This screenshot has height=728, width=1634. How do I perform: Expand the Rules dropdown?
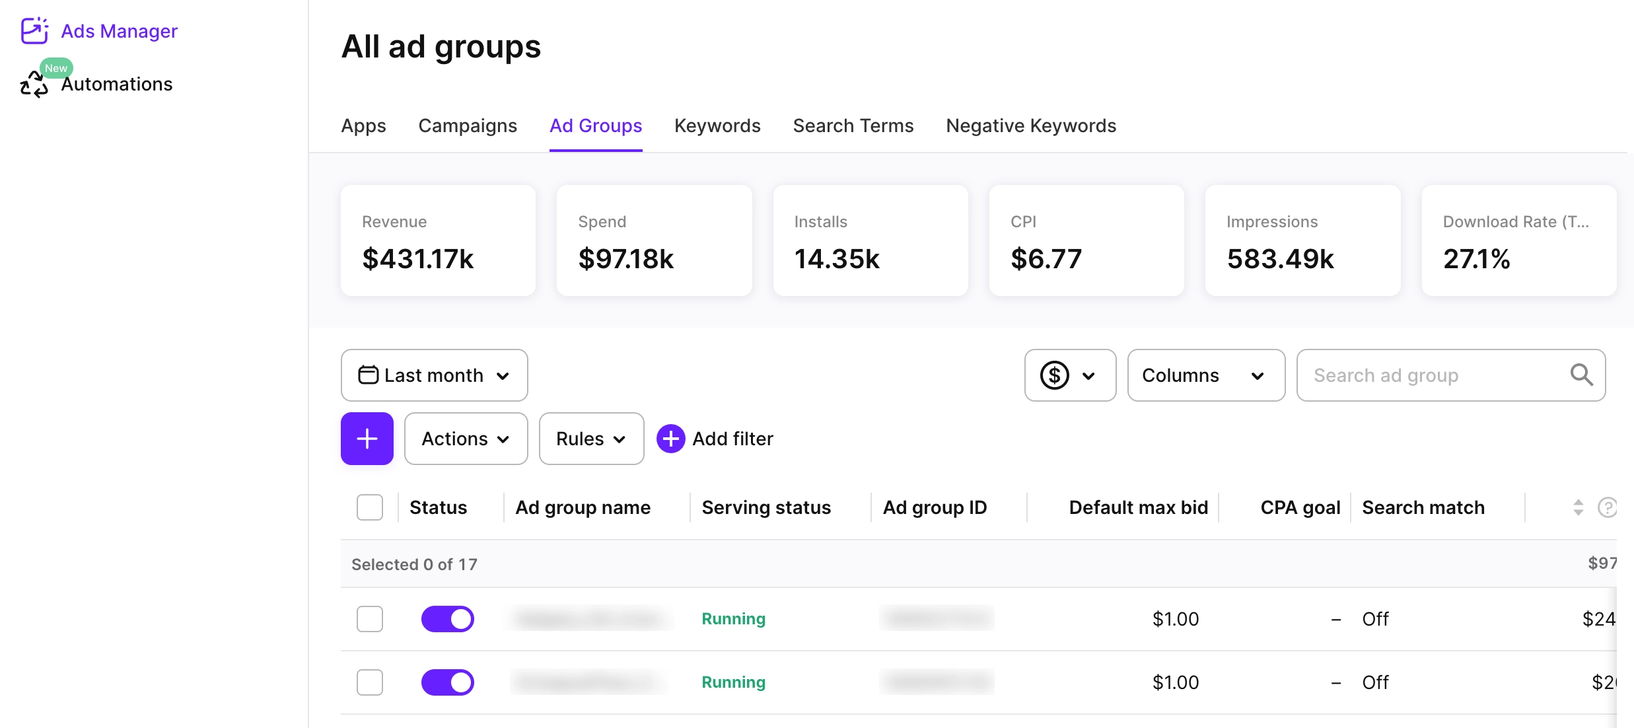(590, 438)
